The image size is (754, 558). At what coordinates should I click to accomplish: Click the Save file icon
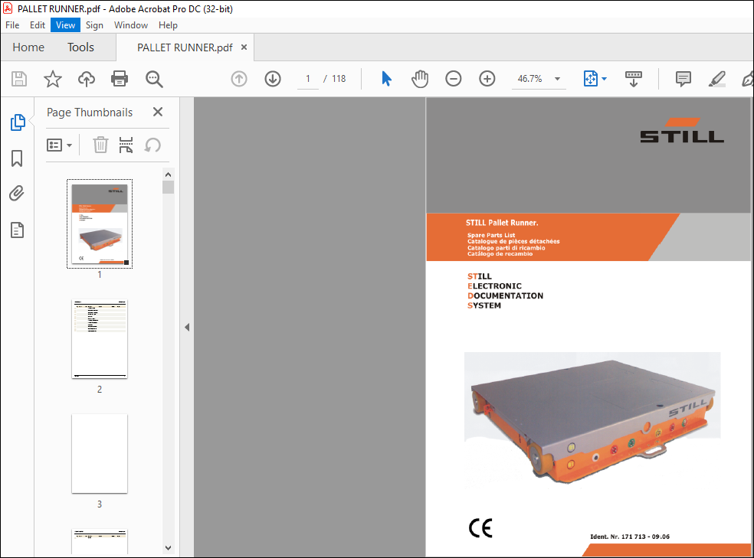click(18, 79)
